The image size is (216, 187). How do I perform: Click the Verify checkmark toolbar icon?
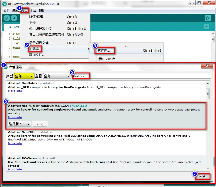coord(7,18)
